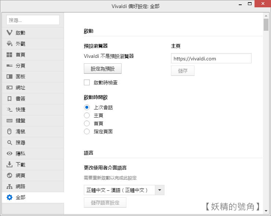Minimize the Vivaldi preferences window
Viewport: 271px width, 216px height.
(x=240, y=4)
